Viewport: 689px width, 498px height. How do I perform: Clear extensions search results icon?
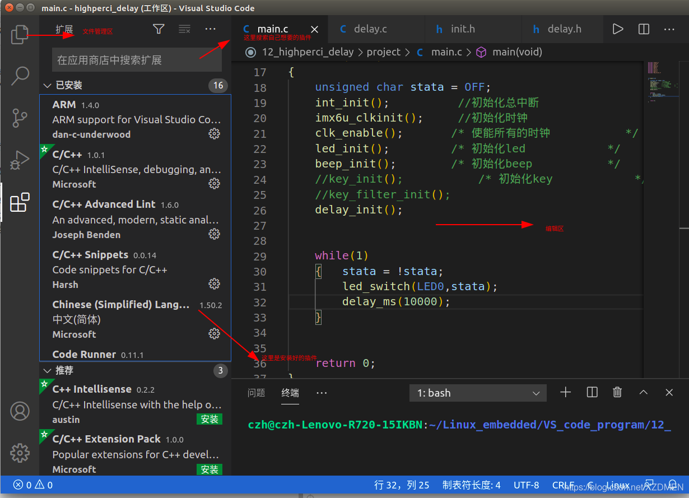tap(184, 29)
